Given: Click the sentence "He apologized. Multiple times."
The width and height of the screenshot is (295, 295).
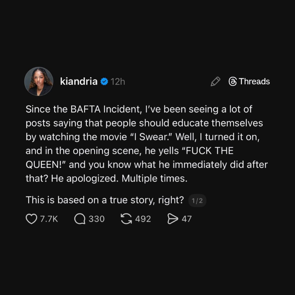Looking at the screenshot, I should [119, 178].
